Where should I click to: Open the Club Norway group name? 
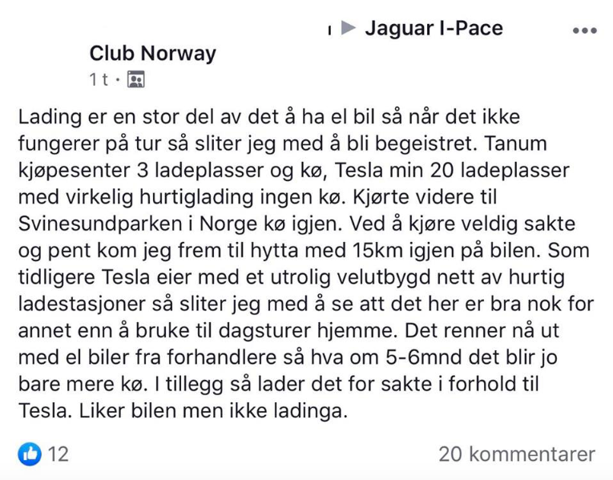coord(152,54)
